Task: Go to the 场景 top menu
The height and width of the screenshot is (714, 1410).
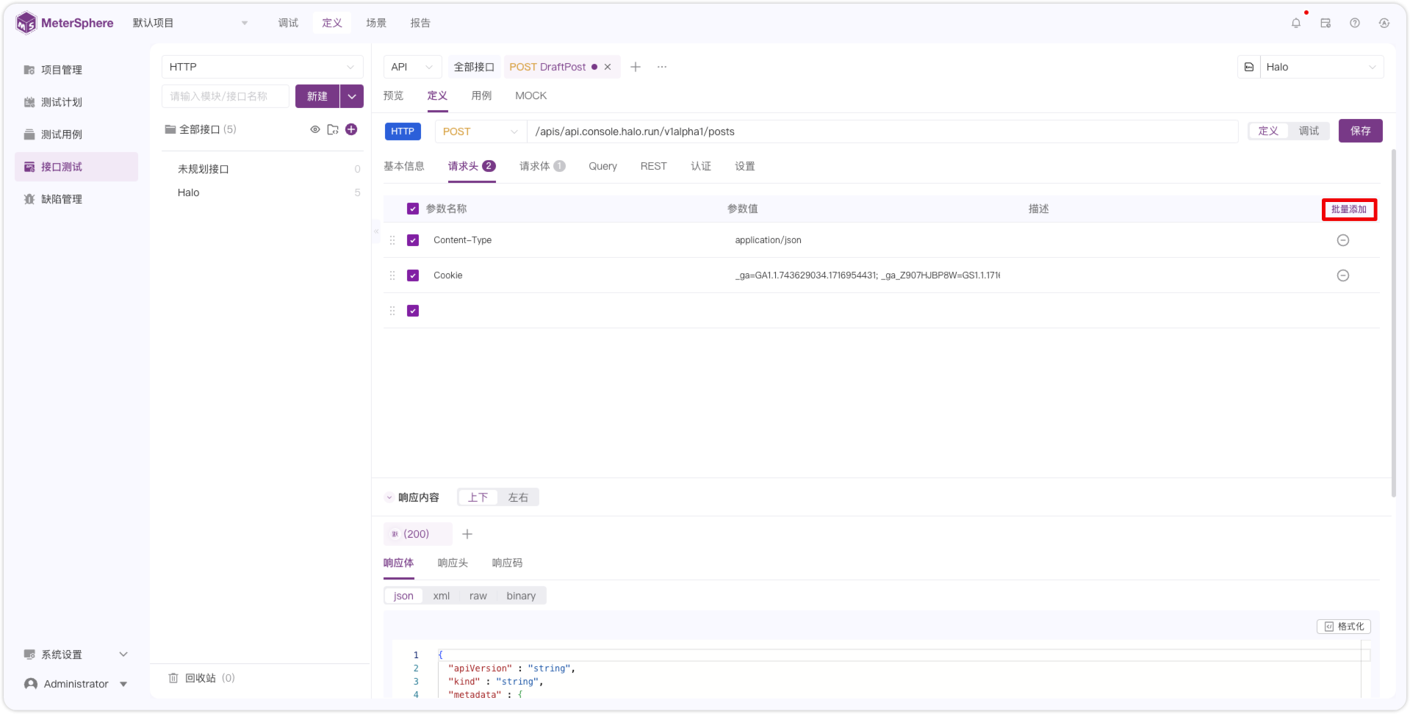Action: pos(376,23)
